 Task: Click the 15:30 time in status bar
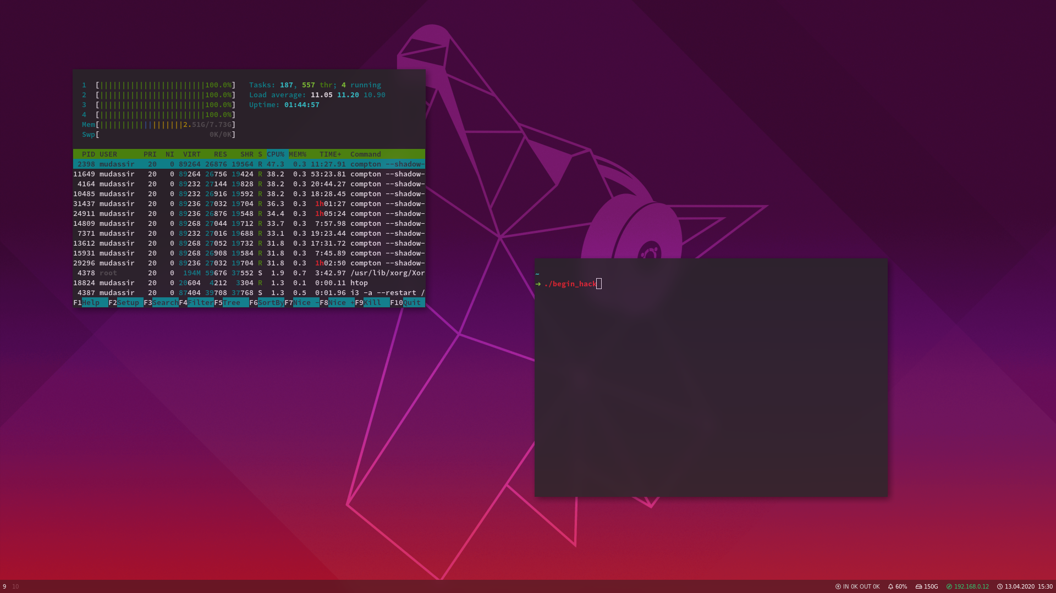click(1045, 586)
